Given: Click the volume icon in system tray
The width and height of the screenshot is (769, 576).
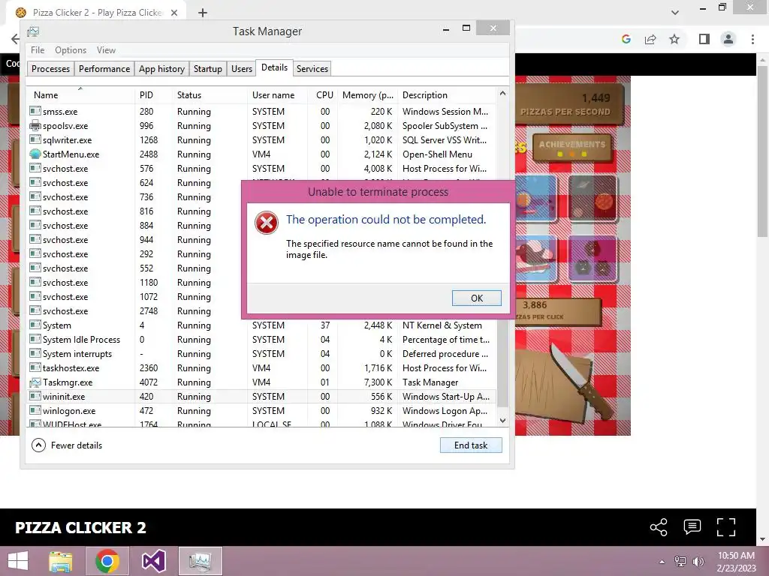Looking at the screenshot, I should (x=698, y=562).
